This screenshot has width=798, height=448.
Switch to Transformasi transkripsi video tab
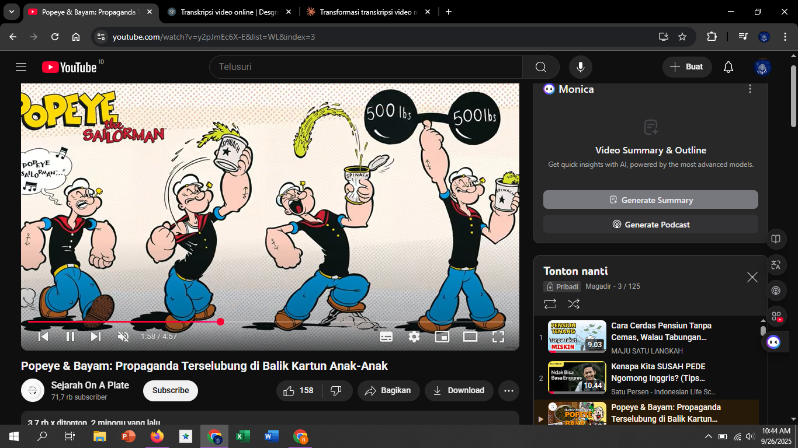369,12
